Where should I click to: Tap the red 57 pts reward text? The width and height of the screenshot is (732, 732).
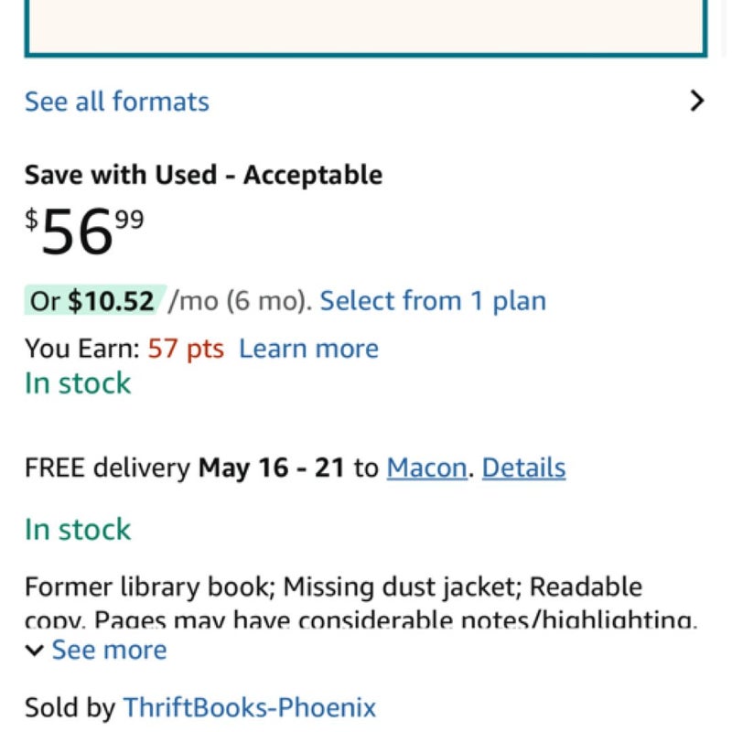coord(186,349)
